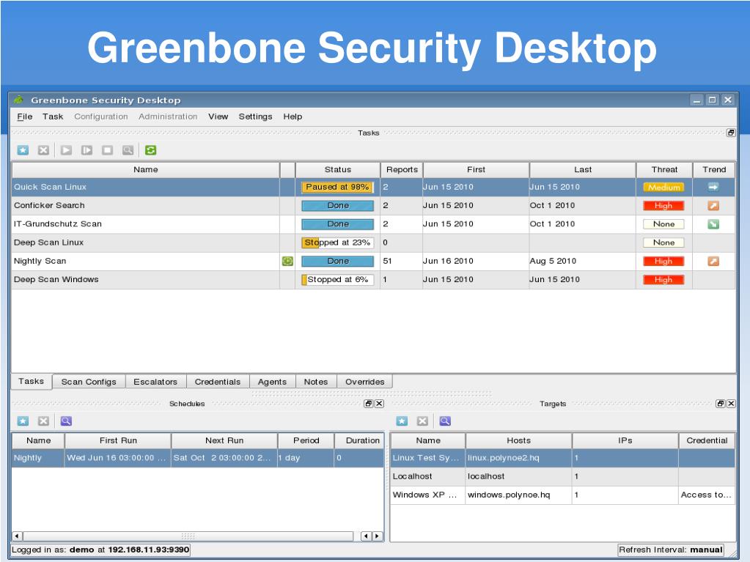Click the 'Logged in as: demo' status entry
Screen dimensions: 750x562
point(100,550)
